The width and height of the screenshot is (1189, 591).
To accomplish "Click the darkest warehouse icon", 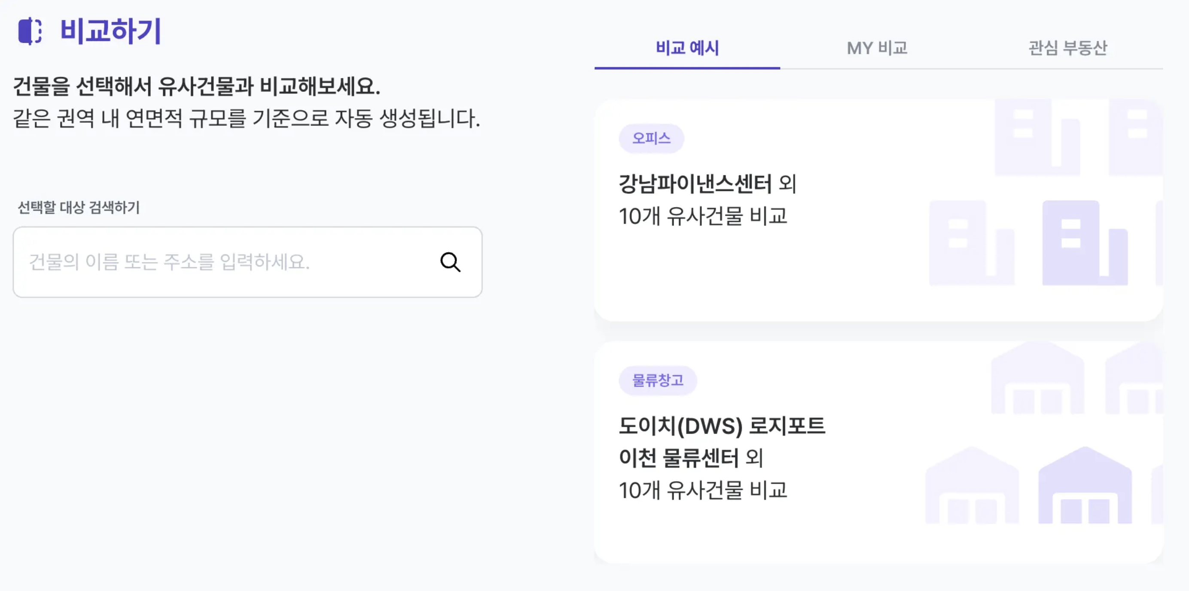I will (x=1085, y=486).
